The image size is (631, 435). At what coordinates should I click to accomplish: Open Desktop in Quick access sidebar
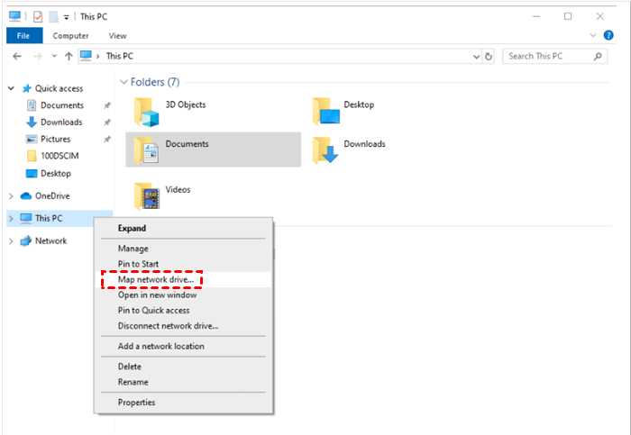click(x=56, y=174)
